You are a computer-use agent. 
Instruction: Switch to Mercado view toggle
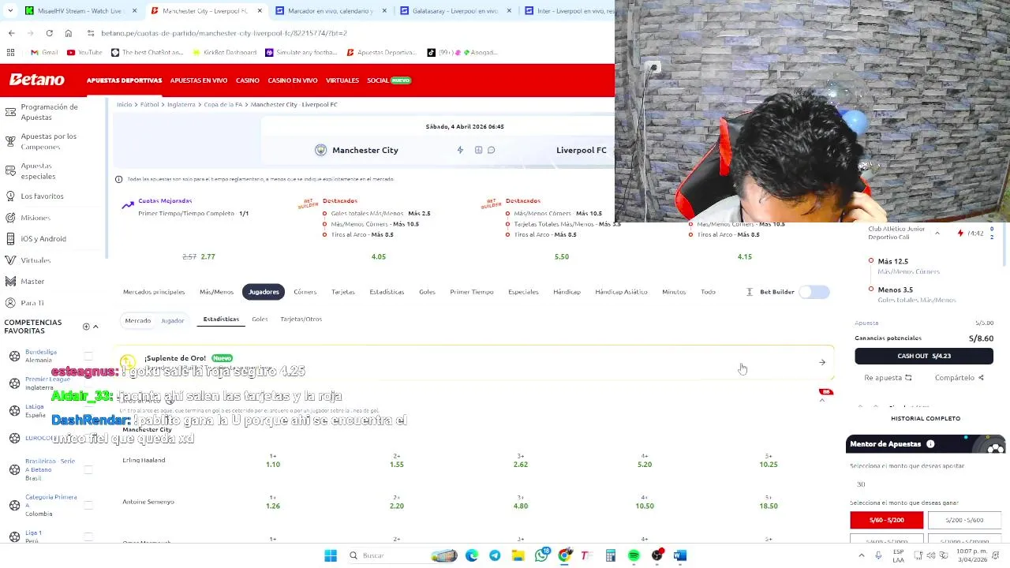137,320
